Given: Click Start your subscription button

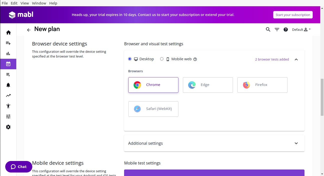Looking at the screenshot, I should point(293,15).
